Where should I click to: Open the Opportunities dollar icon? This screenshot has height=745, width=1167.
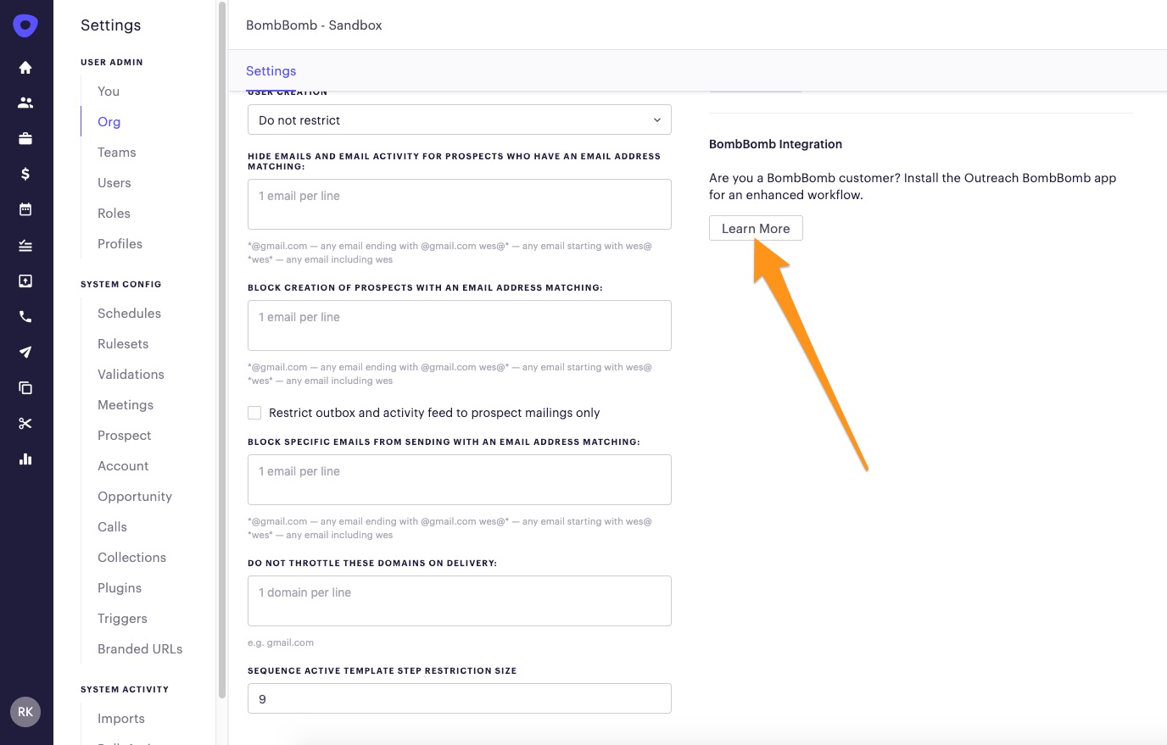coord(25,174)
